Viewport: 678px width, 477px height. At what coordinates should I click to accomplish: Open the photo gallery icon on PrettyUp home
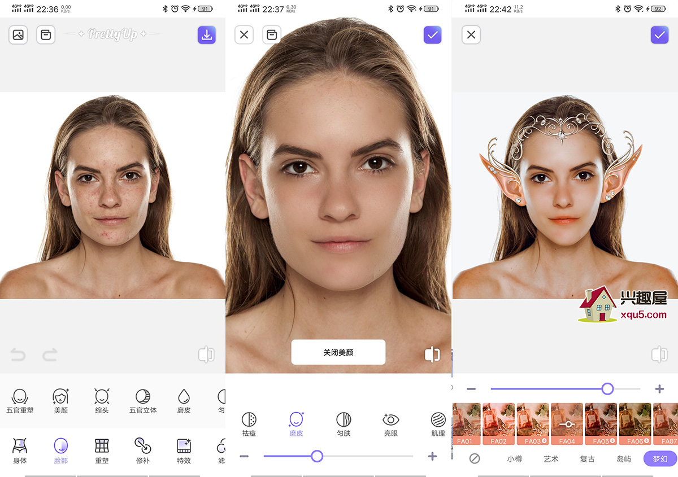click(x=18, y=35)
